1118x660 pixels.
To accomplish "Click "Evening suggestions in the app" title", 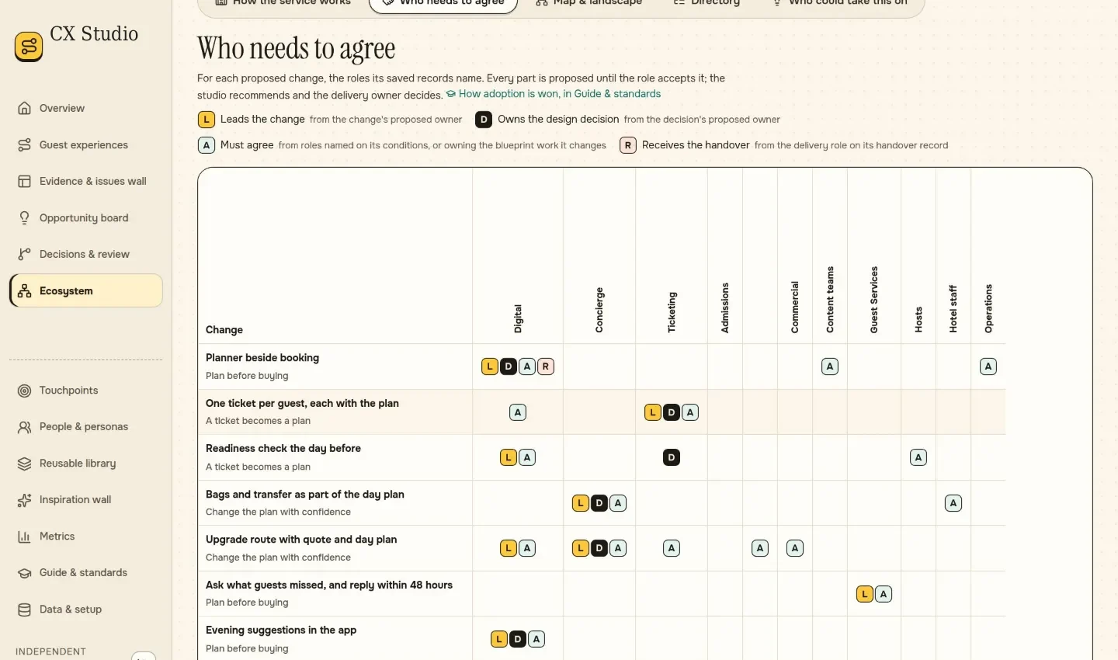I will (281, 630).
